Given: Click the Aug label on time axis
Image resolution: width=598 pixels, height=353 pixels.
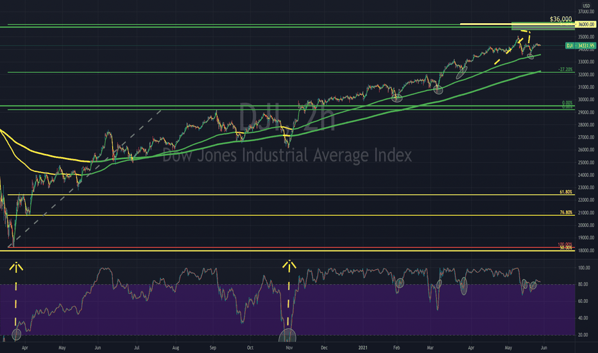Looking at the screenshot, I should (175, 348).
